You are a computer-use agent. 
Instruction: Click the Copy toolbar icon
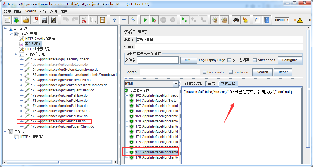93,20
